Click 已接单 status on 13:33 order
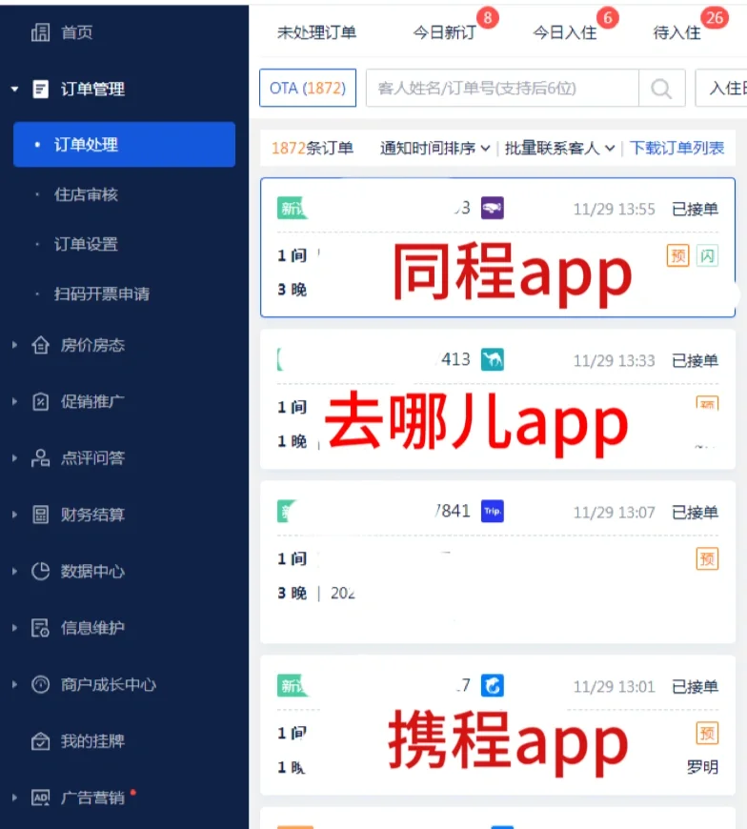This screenshot has height=829, width=747. click(x=696, y=360)
